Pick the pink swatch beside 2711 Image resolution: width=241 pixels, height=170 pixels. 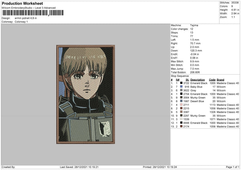[181, 105]
